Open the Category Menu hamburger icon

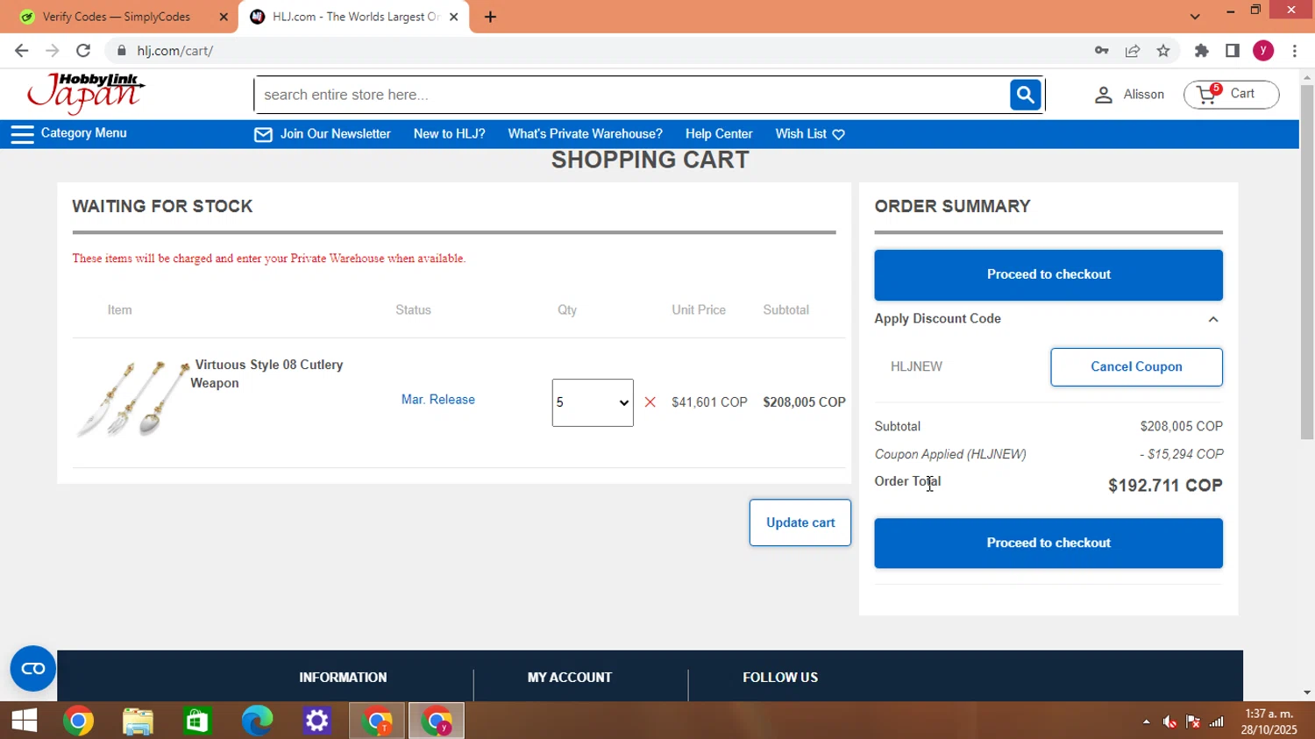22,134
